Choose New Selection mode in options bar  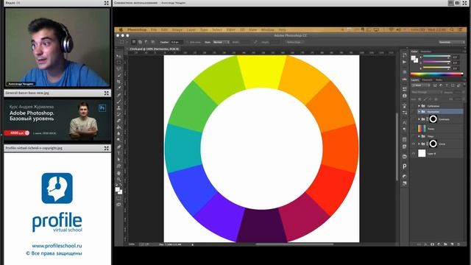134,42
